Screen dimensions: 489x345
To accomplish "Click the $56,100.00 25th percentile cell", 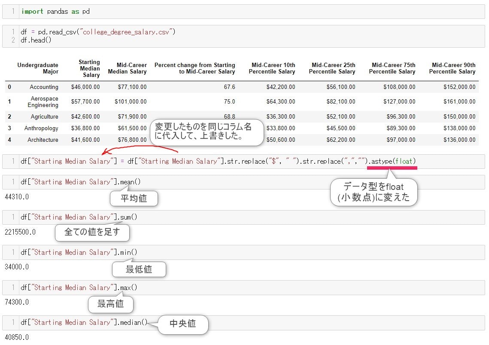I will pyautogui.click(x=341, y=87).
